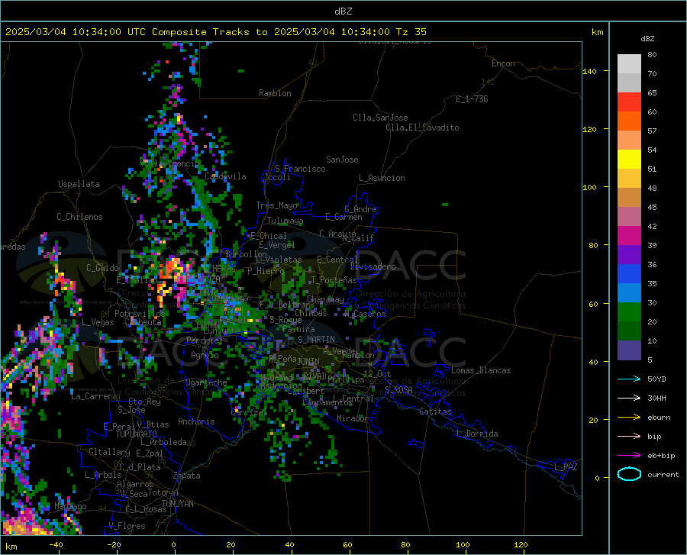Click the 'L_Vegas' place label
The image size is (687, 555).
pos(98,322)
